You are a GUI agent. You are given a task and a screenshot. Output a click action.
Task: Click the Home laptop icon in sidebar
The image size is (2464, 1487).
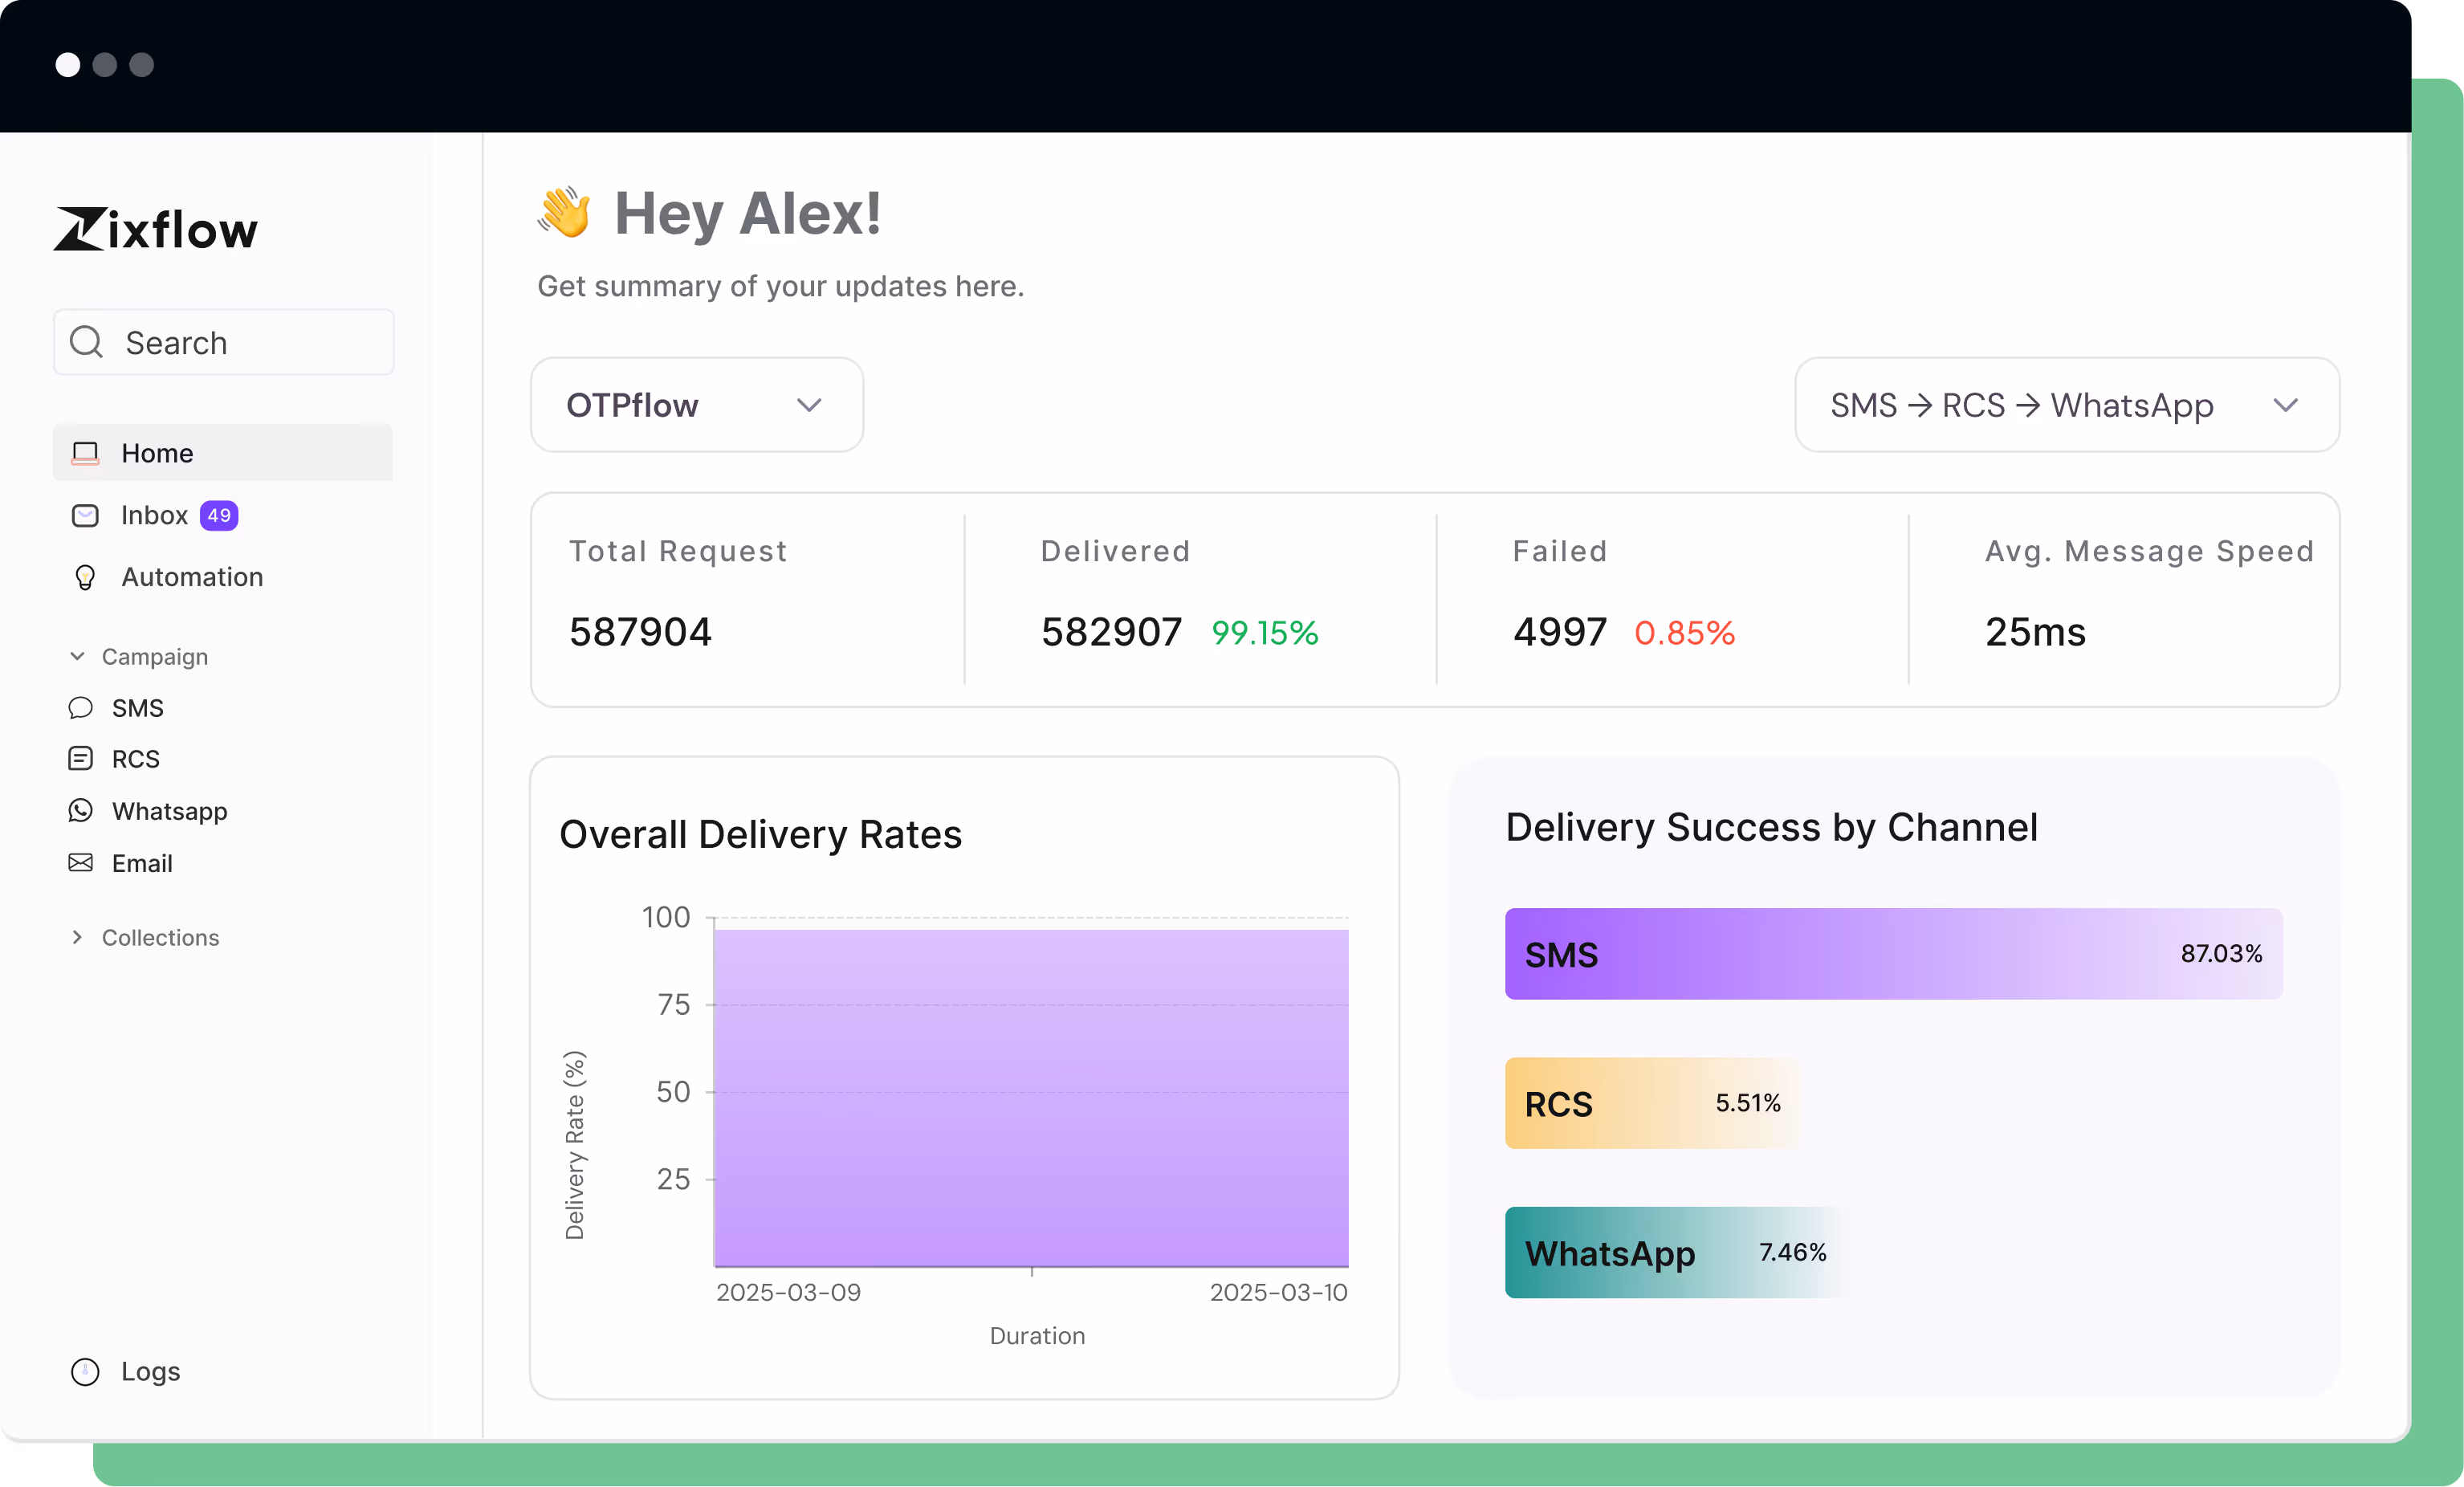[86, 453]
